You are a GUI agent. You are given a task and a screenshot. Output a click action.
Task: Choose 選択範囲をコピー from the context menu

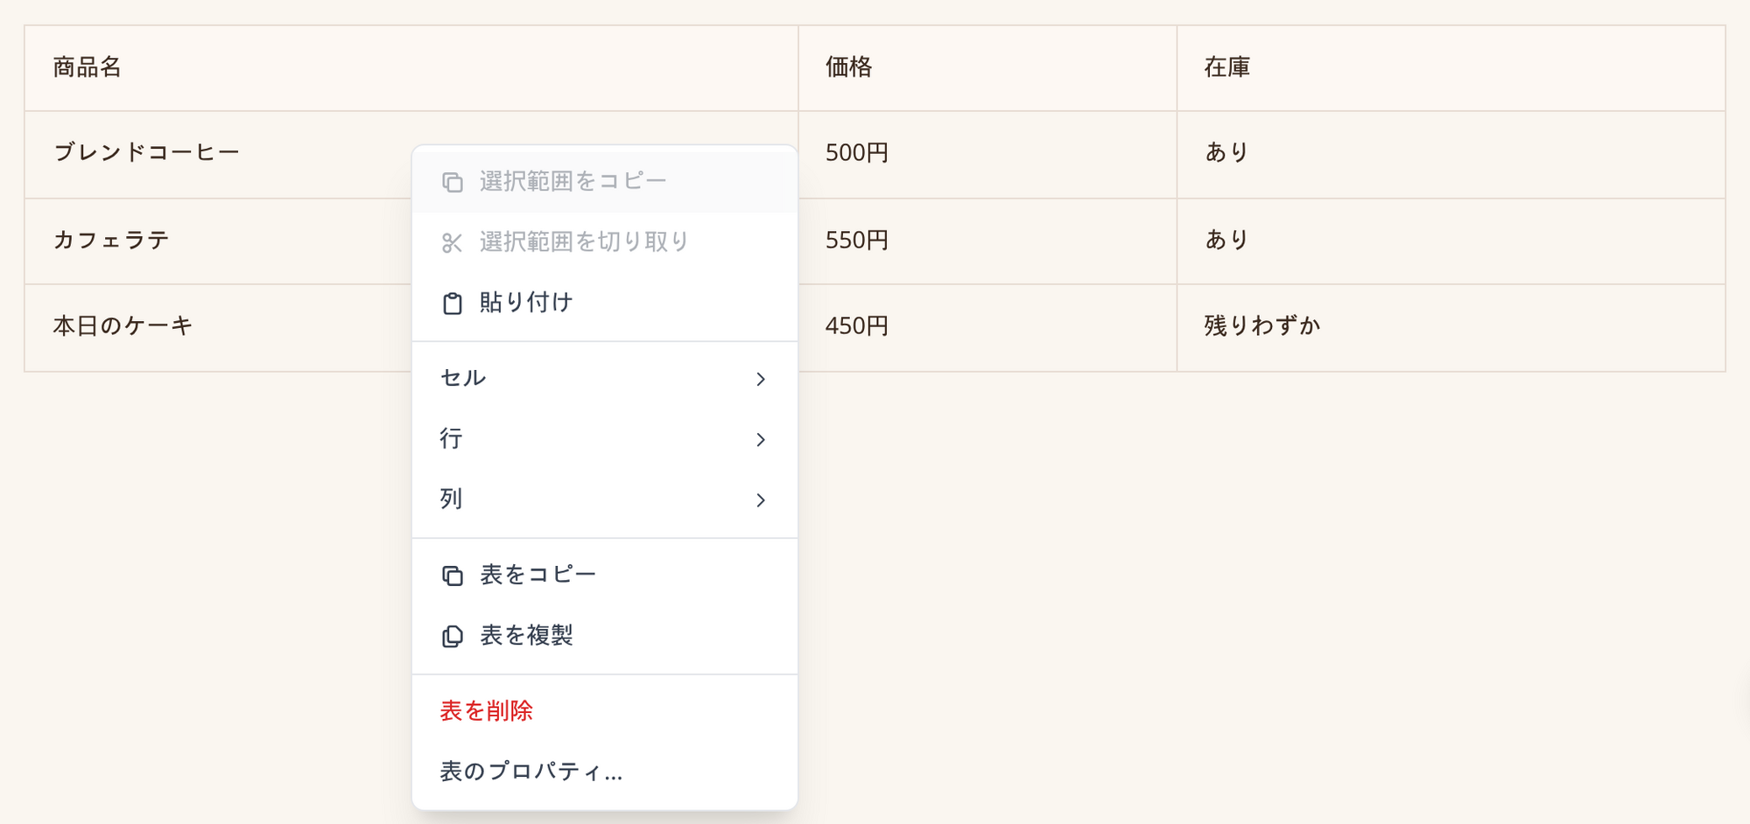[x=605, y=182]
